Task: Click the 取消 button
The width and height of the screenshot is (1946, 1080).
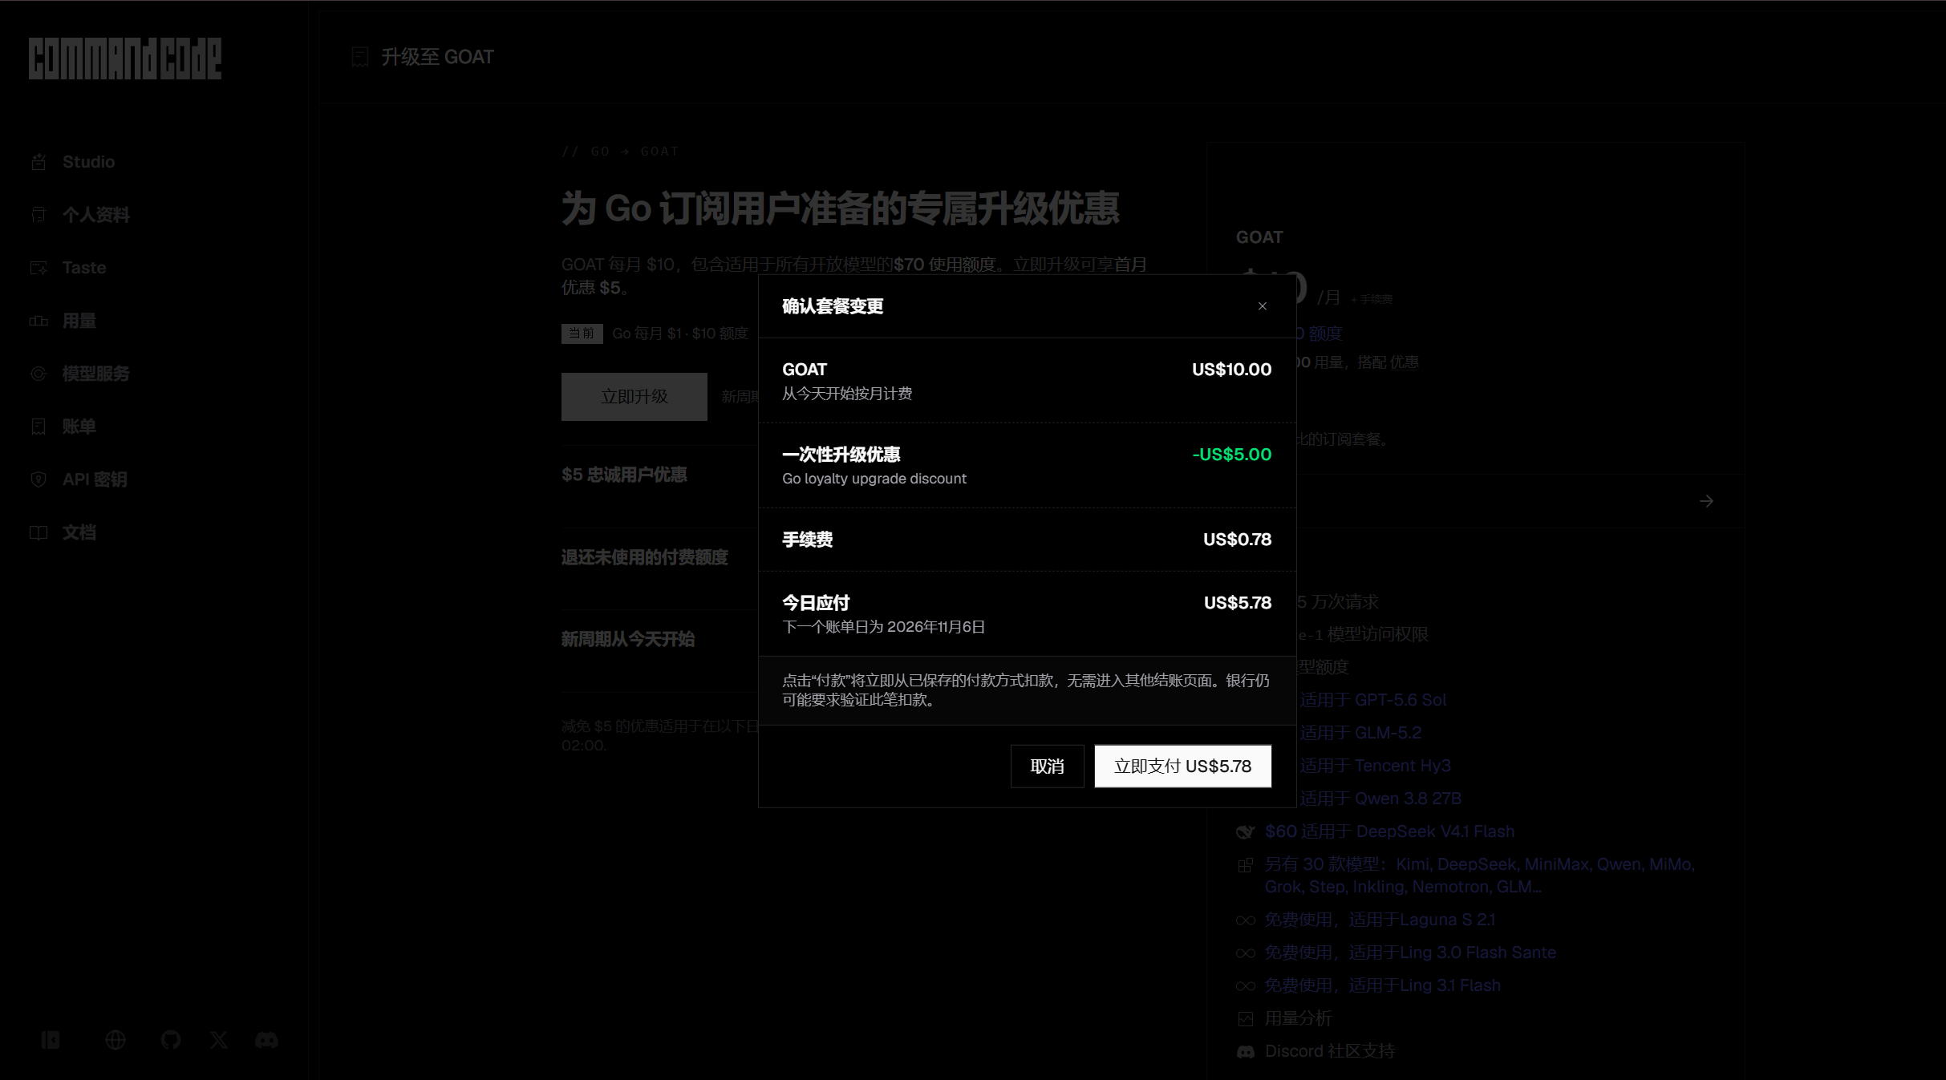Action: (x=1047, y=767)
